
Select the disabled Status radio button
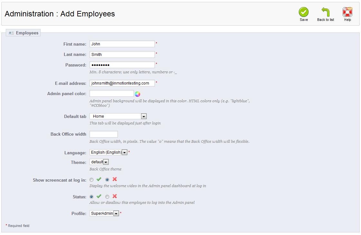click(x=108, y=197)
